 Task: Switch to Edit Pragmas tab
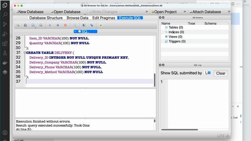(104, 18)
